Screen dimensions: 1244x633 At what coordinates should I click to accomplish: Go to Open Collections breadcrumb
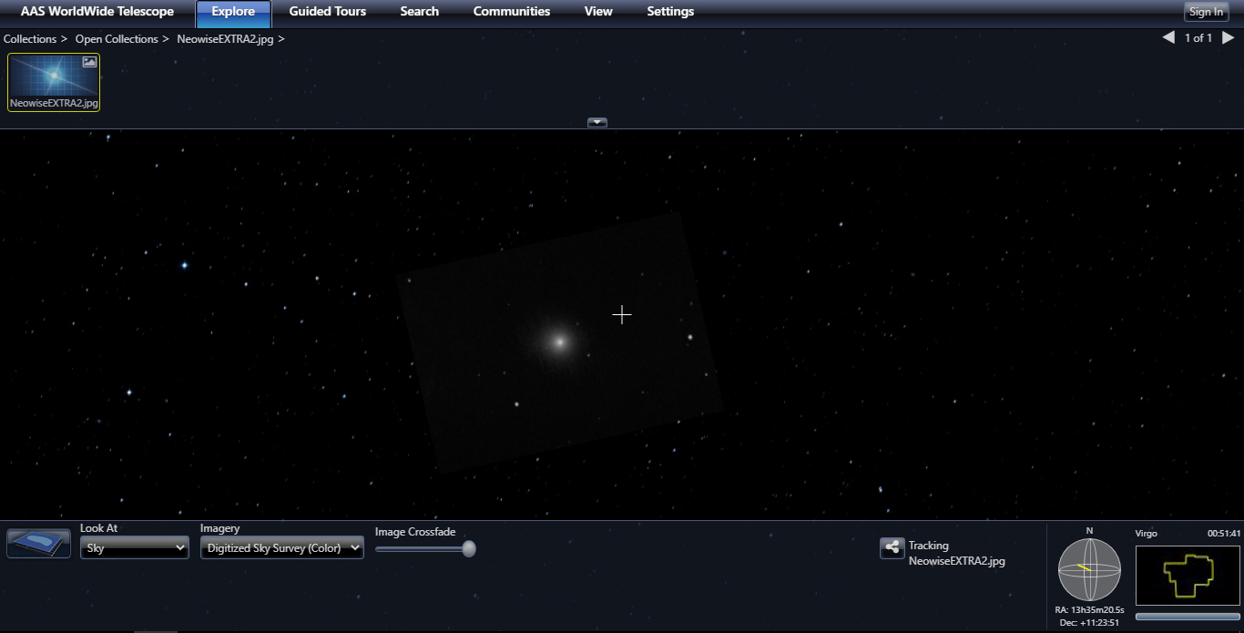[x=117, y=39]
